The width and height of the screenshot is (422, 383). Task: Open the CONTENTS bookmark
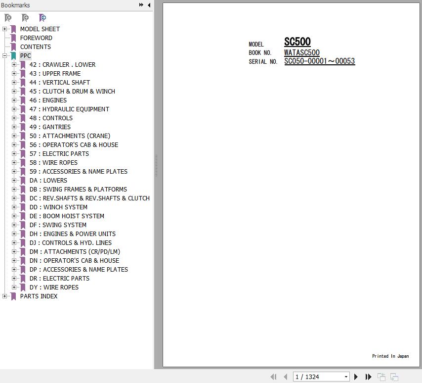(x=35, y=47)
